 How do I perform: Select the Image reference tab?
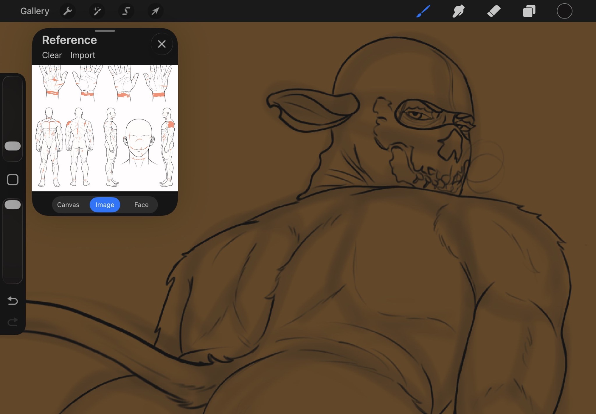click(105, 205)
